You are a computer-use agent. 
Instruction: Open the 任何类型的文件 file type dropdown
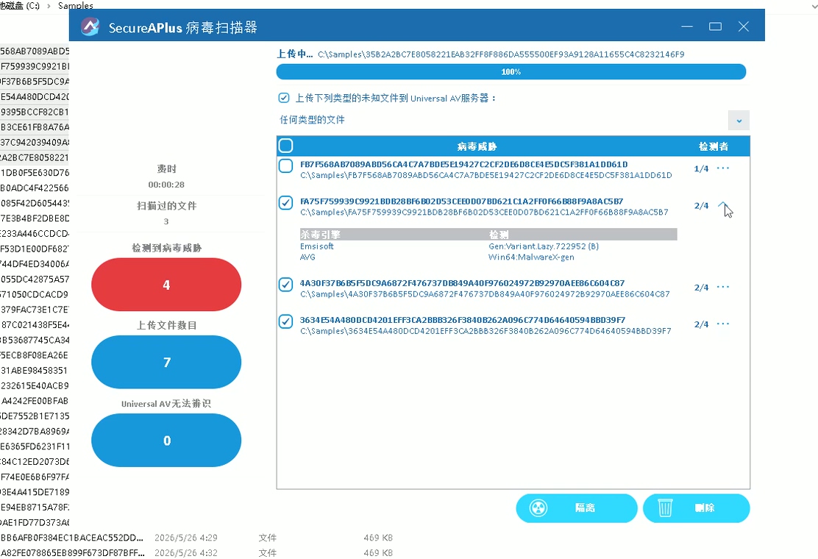[739, 121]
